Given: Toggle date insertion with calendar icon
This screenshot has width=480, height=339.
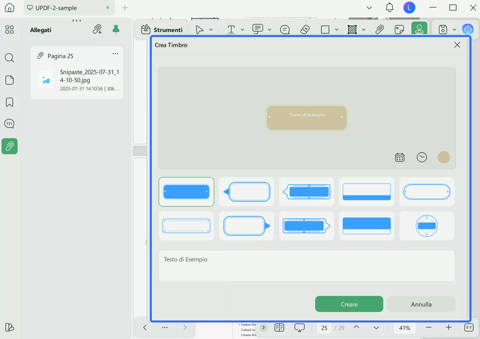Looking at the screenshot, I should point(400,157).
